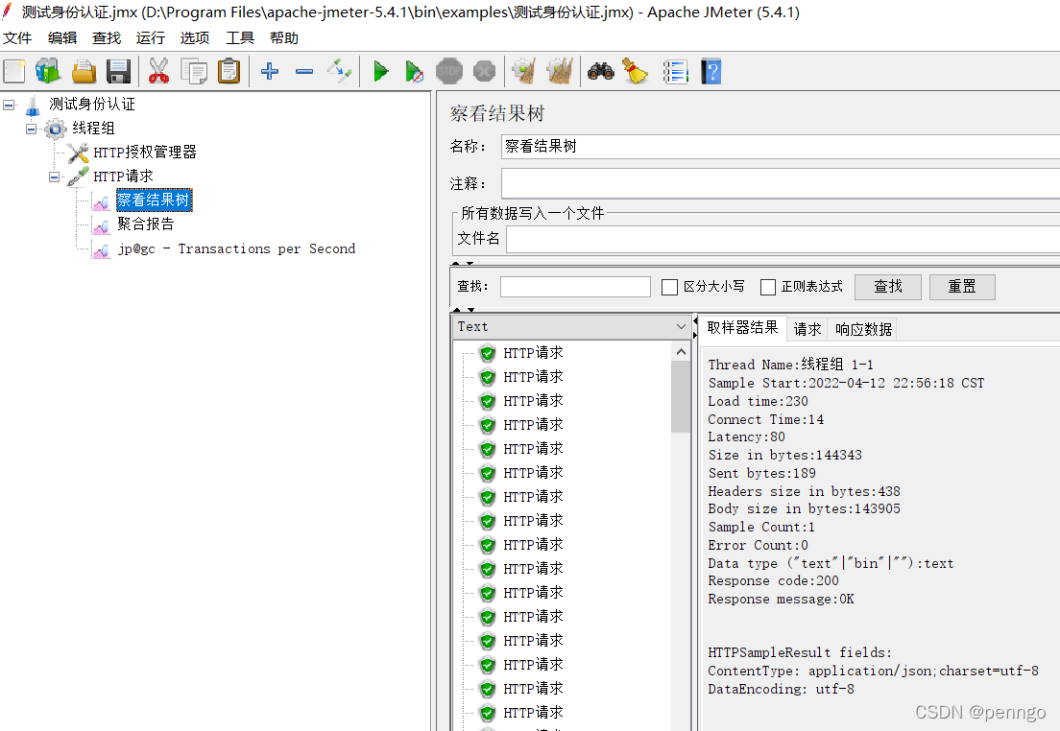Click the HTTP请求 sampler pipette icon
1060x731 pixels.
coord(78,177)
